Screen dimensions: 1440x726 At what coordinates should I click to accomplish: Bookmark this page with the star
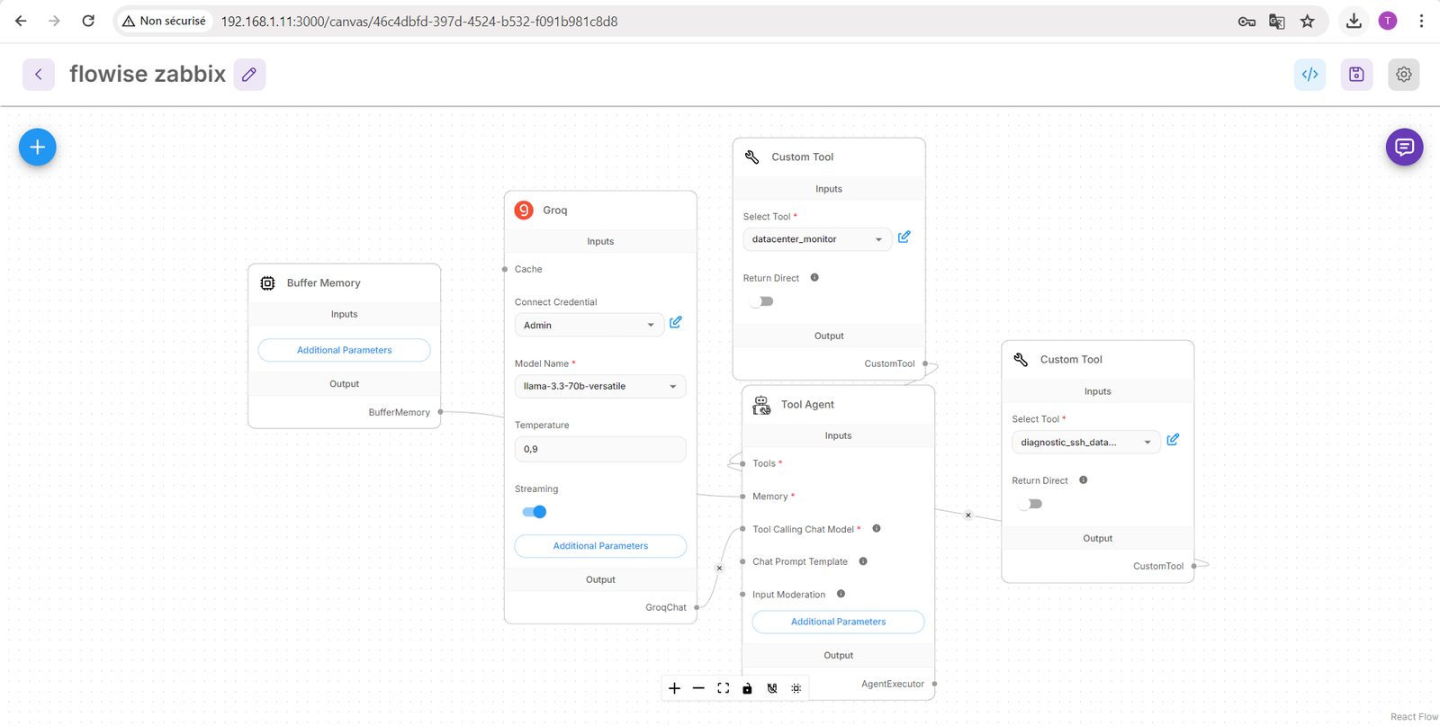point(1308,22)
